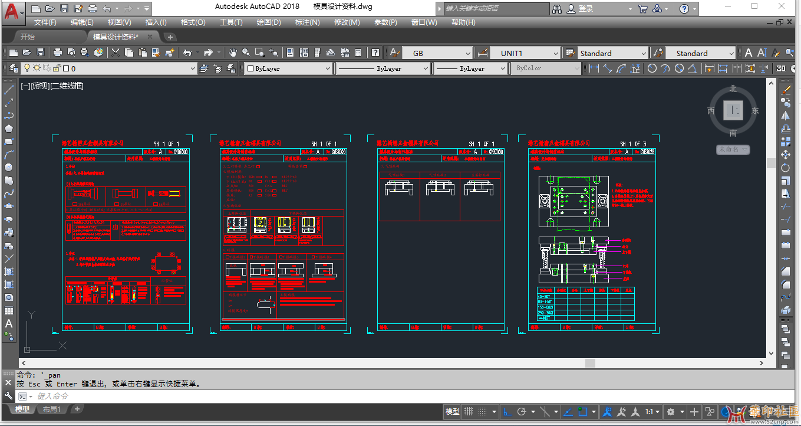
Task: Select the Mirror tool in modify toolbar
Action: coord(785,116)
